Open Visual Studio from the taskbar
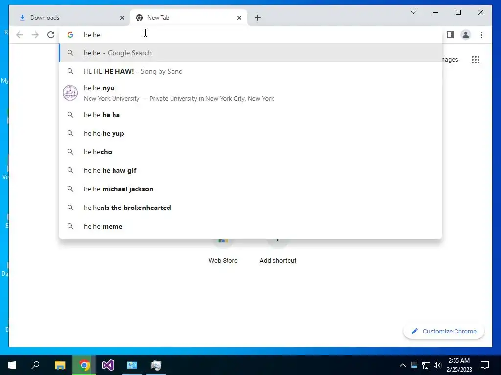Screen dimensions: 501x375 tap(108, 365)
